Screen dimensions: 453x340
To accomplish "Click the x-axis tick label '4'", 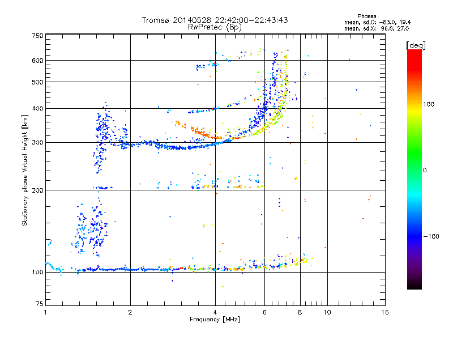I will pos(215,312).
